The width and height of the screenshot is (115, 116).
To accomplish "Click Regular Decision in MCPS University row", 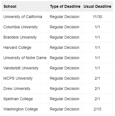I will point(65,78).
